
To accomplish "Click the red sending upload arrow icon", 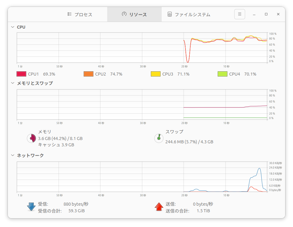I will 159,207.
